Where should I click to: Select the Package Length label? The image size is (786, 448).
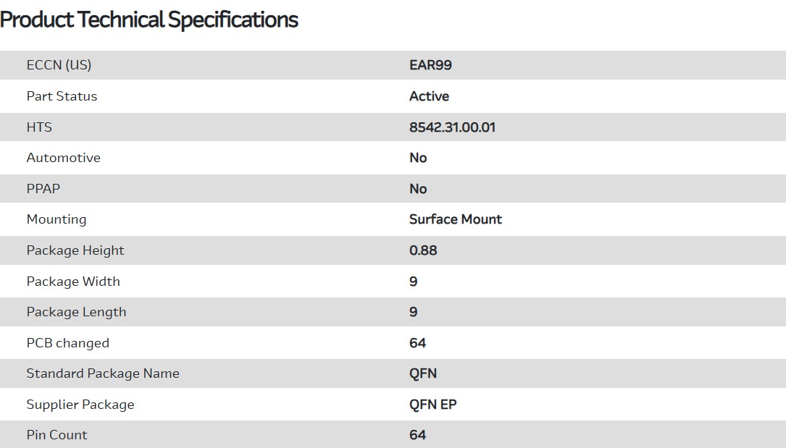76,312
